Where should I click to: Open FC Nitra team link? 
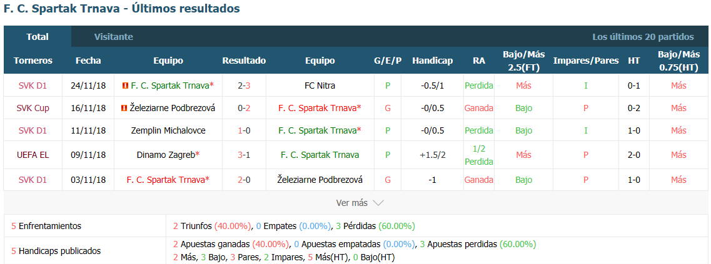pos(320,85)
